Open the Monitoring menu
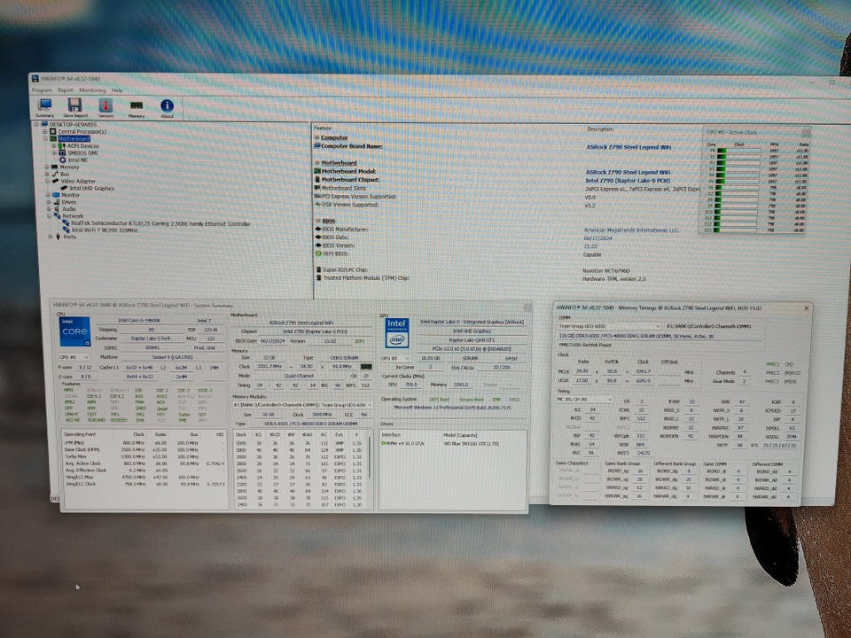Image resolution: width=851 pixels, height=638 pixels. click(92, 90)
